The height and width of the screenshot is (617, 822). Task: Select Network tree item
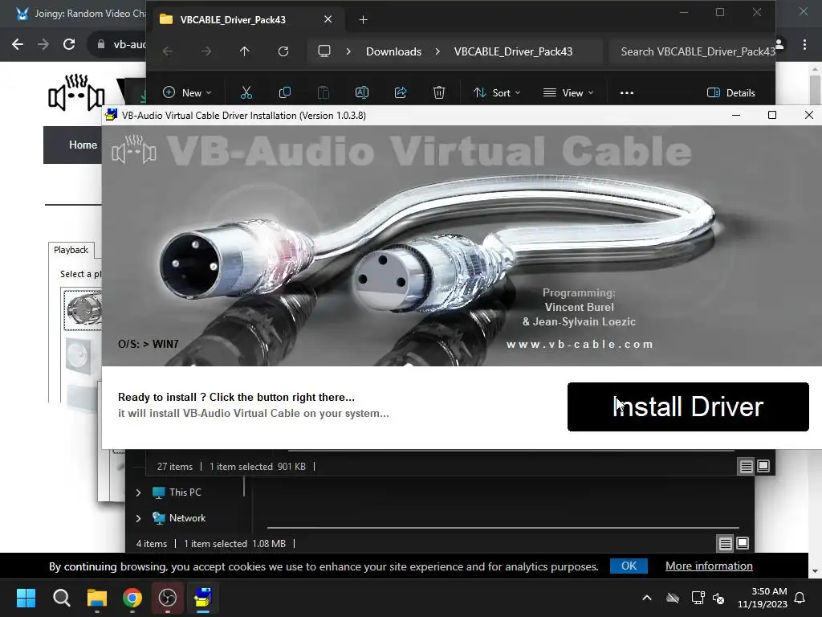179,518
